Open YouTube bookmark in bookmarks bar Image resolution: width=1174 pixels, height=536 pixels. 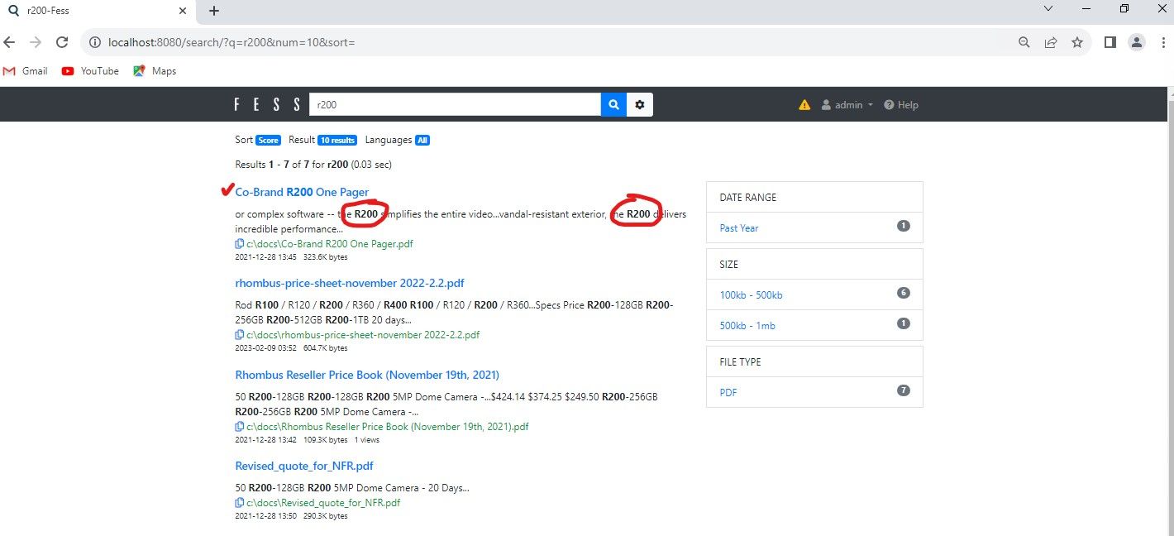(91, 71)
